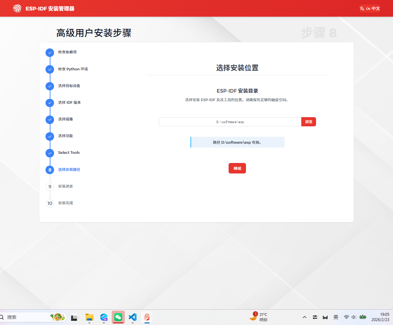Go to the 检查 Python 环境 step label
The width and height of the screenshot is (393, 325).
click(73, 69)
